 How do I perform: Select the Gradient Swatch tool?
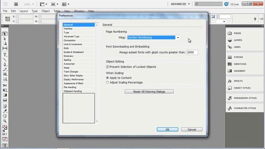point(5,95)
